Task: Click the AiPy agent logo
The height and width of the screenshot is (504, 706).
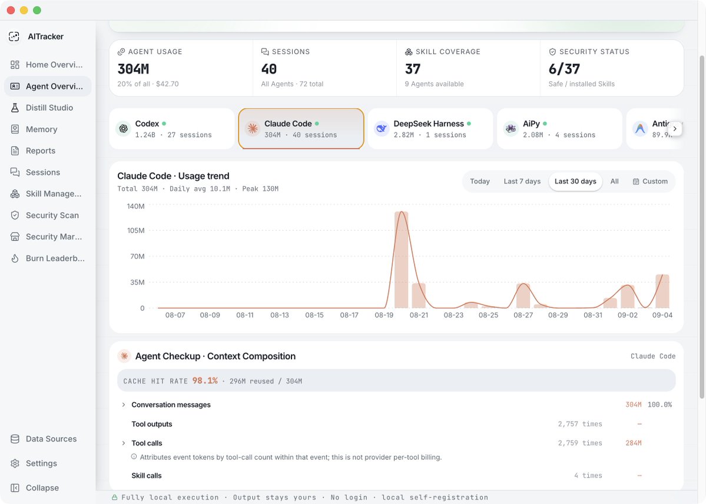Action: coord(511,129)
